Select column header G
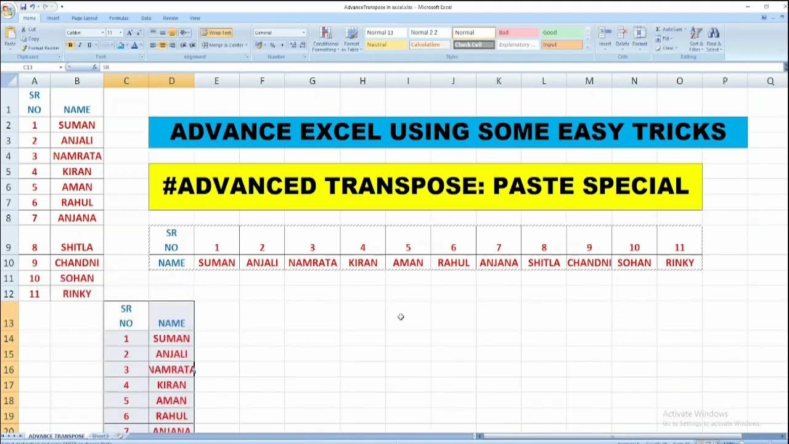Viewport: 789px width, 444px height. pos(313,81)
